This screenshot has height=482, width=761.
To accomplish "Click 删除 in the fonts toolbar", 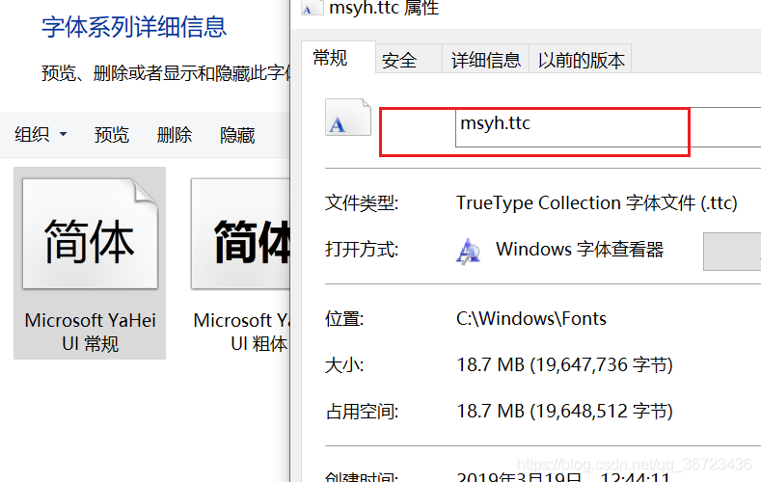I will [175, 135].
